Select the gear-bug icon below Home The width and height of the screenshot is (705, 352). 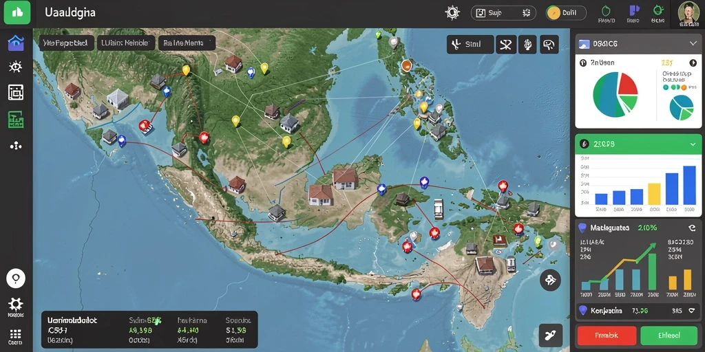coord(16,67)
